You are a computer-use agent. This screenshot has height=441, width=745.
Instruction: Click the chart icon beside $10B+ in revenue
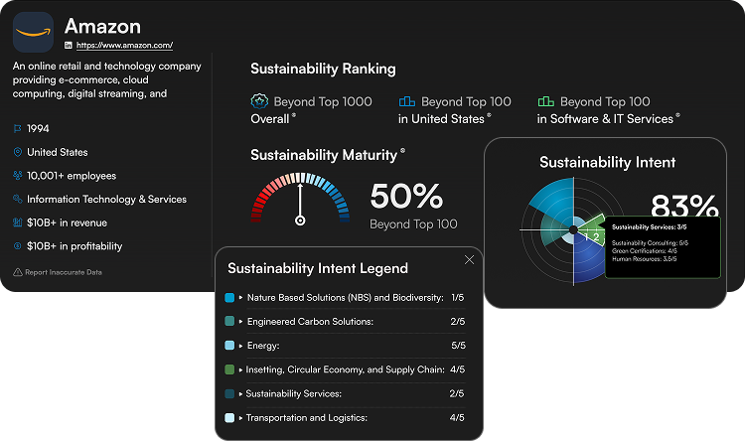click(x=18, y=222)
